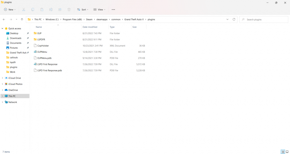Open the See more ellipsis menu
The width and height of the screenshot is (290, 154).
pos(113,10)
